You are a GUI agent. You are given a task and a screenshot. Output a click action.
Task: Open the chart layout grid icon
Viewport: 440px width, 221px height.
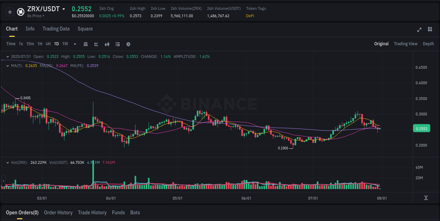coord(429,30)
